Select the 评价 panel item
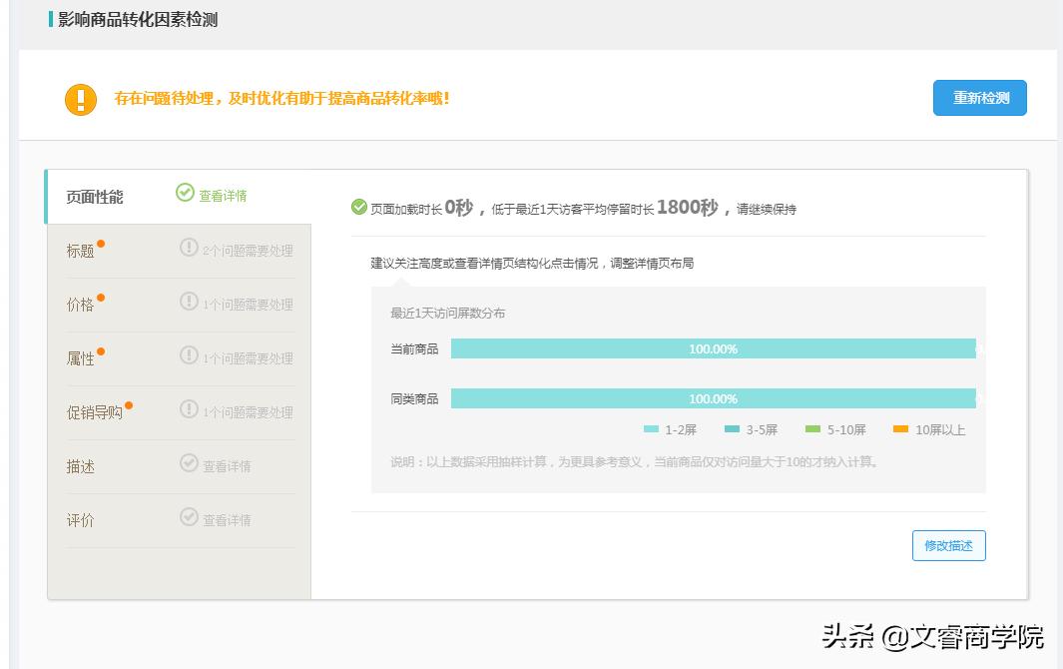 coord(82,518)
